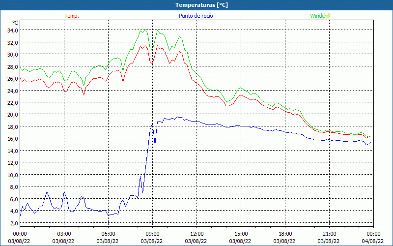Viewport: 393px width, 246px height.
Task: Click the 18:00 time axis label
Action: click(x=285, y=234)
